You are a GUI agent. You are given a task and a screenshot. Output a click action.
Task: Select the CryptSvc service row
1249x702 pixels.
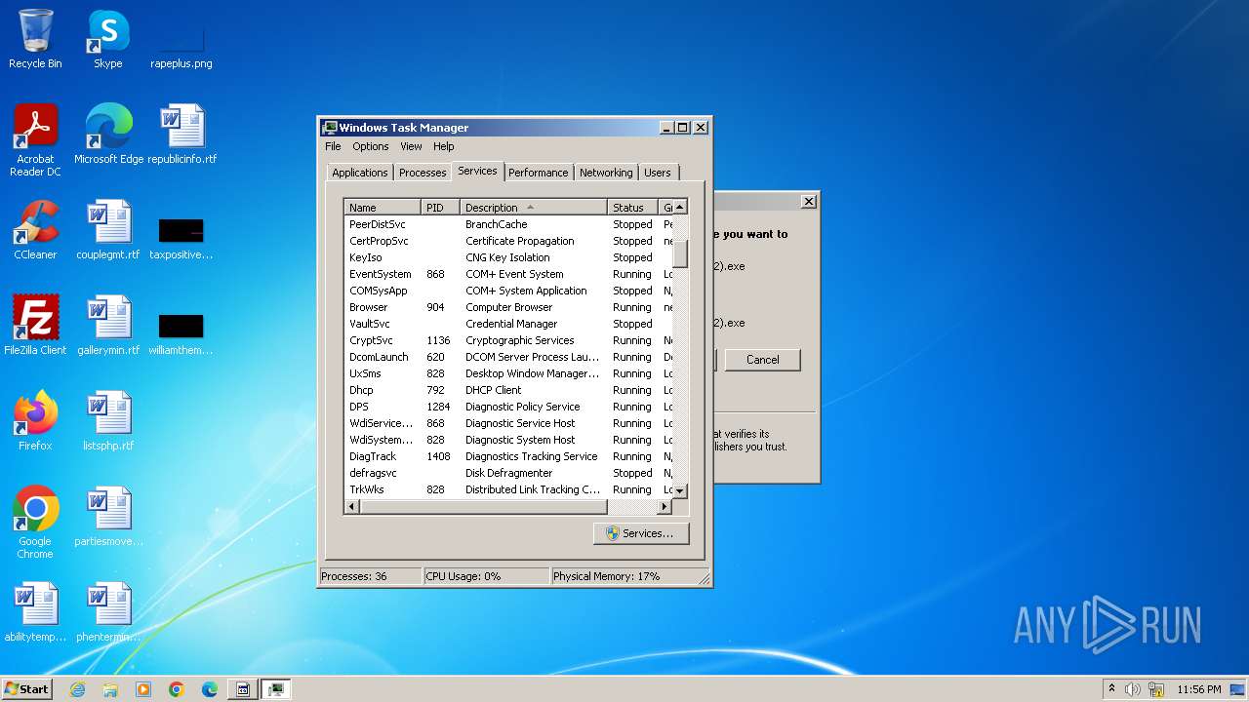508,340
